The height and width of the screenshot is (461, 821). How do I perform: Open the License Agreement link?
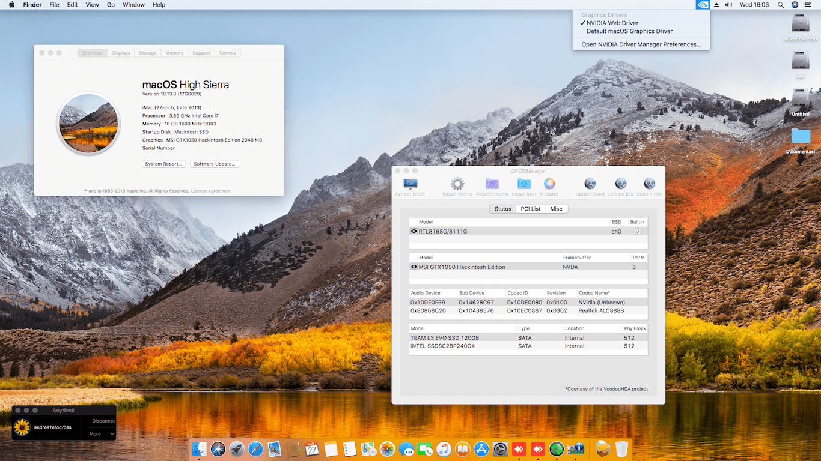211,191
